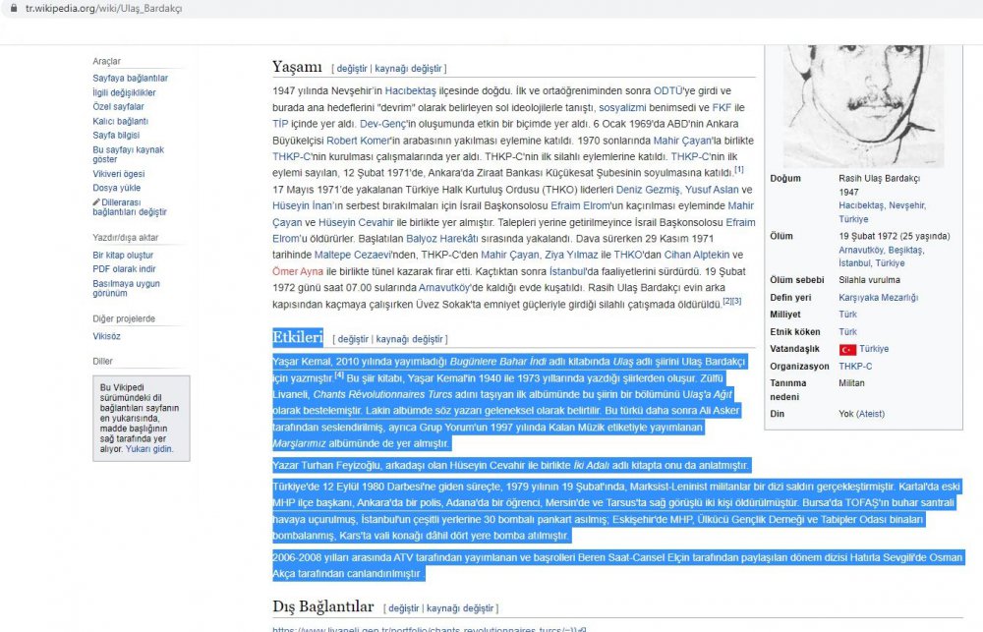Open the Ziya Yılmaz link

pos(571,255)
